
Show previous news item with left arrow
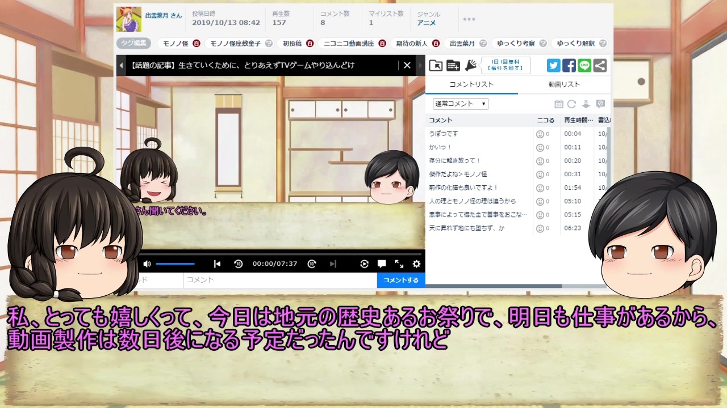pos(121,65)
